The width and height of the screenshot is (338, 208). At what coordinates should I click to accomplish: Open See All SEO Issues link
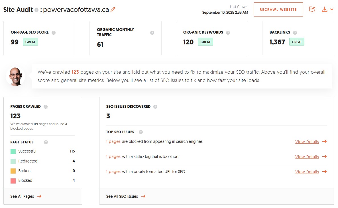pos(125,196)
